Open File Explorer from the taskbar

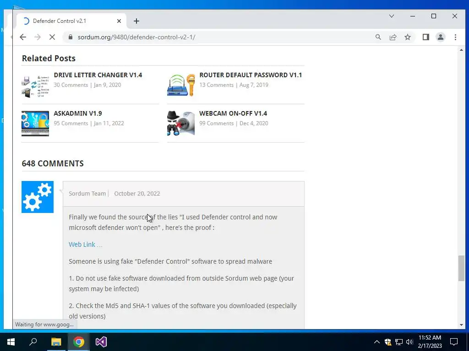(56, 342)
